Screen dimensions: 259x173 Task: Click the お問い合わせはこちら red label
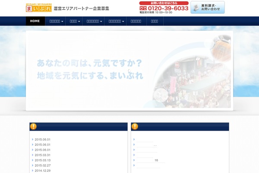tap(164, 3)
